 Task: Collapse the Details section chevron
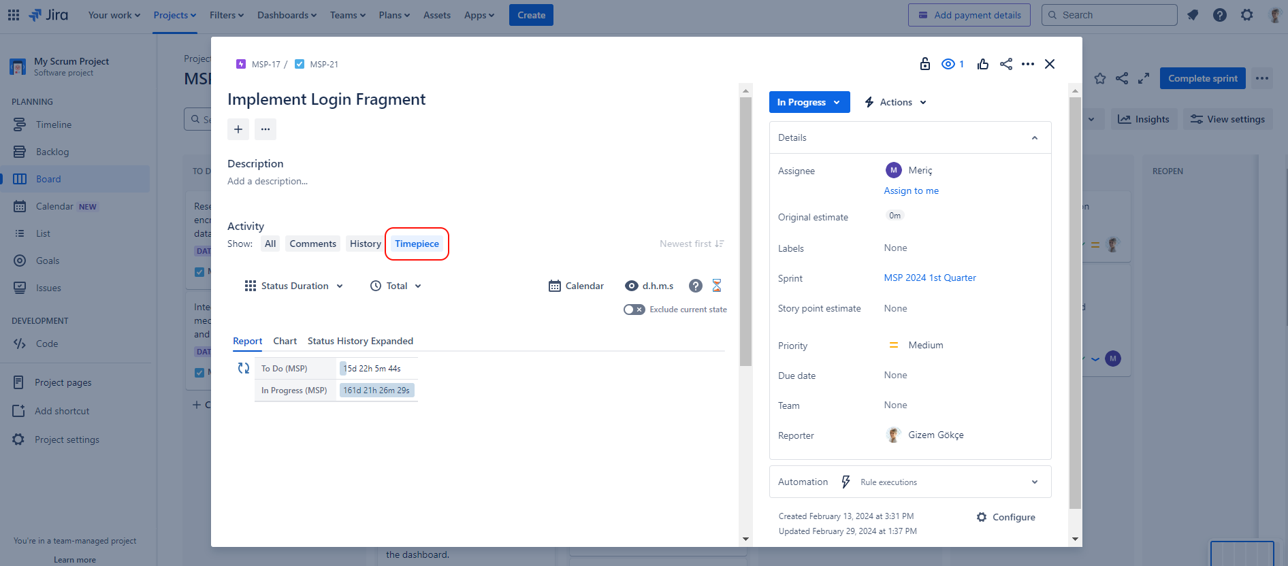[1034, 138]
